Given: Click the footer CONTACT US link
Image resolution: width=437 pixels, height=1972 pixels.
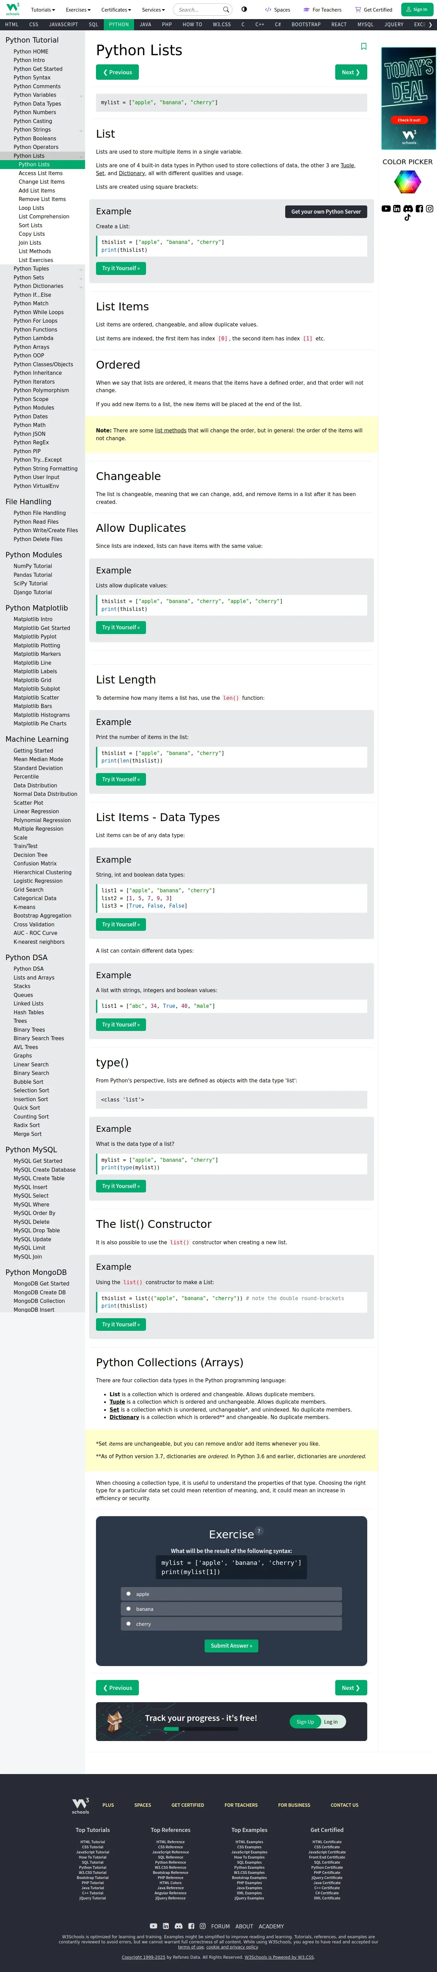Looking at the screenshot, I should [x=344, y=1805].
